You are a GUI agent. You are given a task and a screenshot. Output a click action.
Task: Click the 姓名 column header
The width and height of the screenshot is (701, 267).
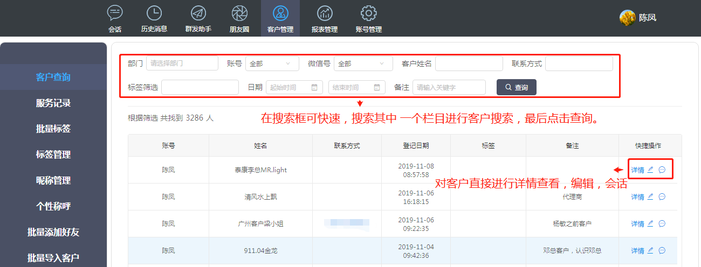coord(260,146)
